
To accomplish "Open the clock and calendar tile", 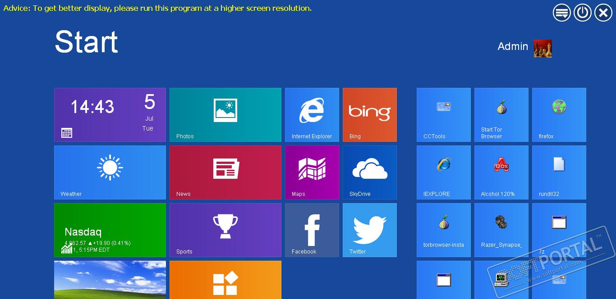I will pyautogui.click(x=110, y=115).
